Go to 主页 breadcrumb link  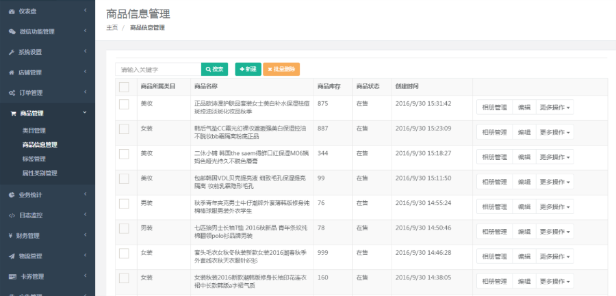112,27
